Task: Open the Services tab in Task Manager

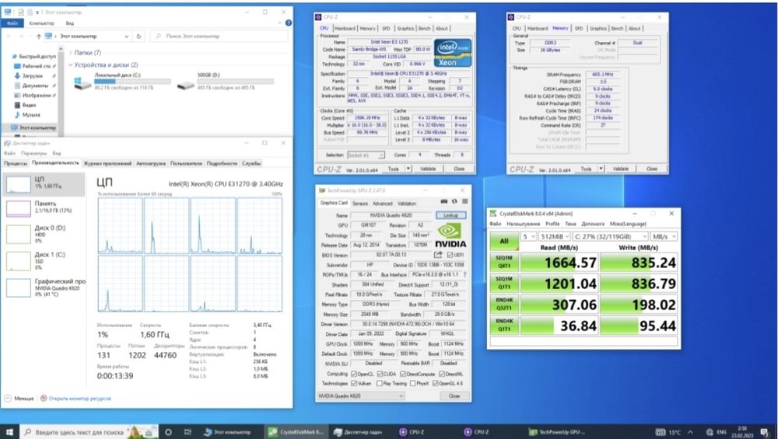Action: point(251,163)
